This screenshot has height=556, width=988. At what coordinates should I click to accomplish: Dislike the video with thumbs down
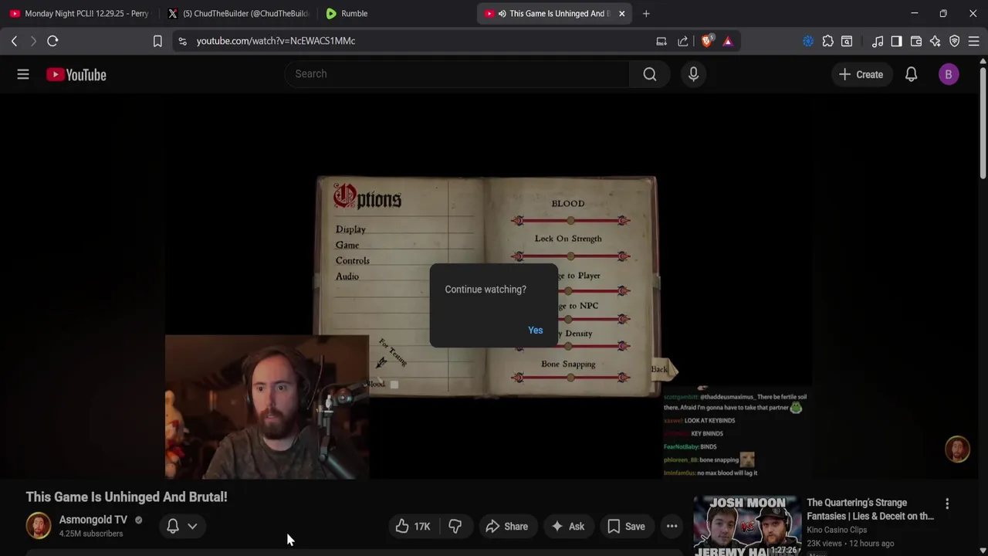click(455, 527)
